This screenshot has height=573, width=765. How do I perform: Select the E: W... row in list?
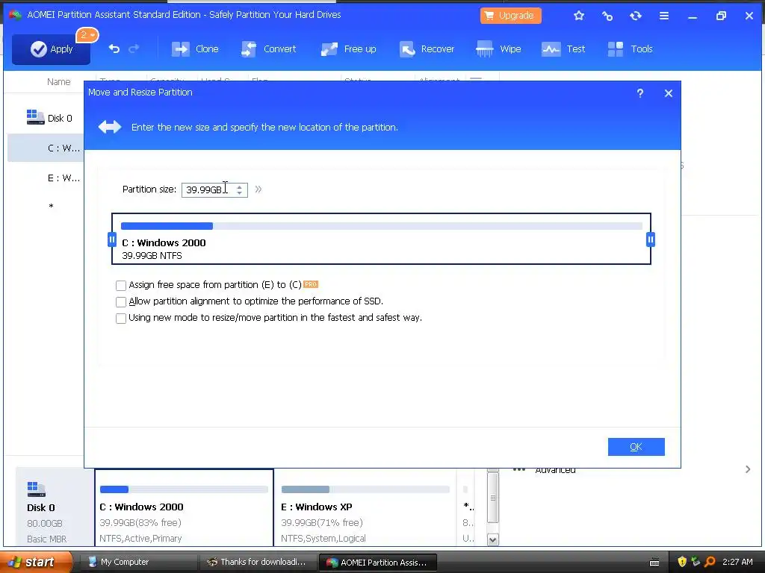click(x=46, y=178)
